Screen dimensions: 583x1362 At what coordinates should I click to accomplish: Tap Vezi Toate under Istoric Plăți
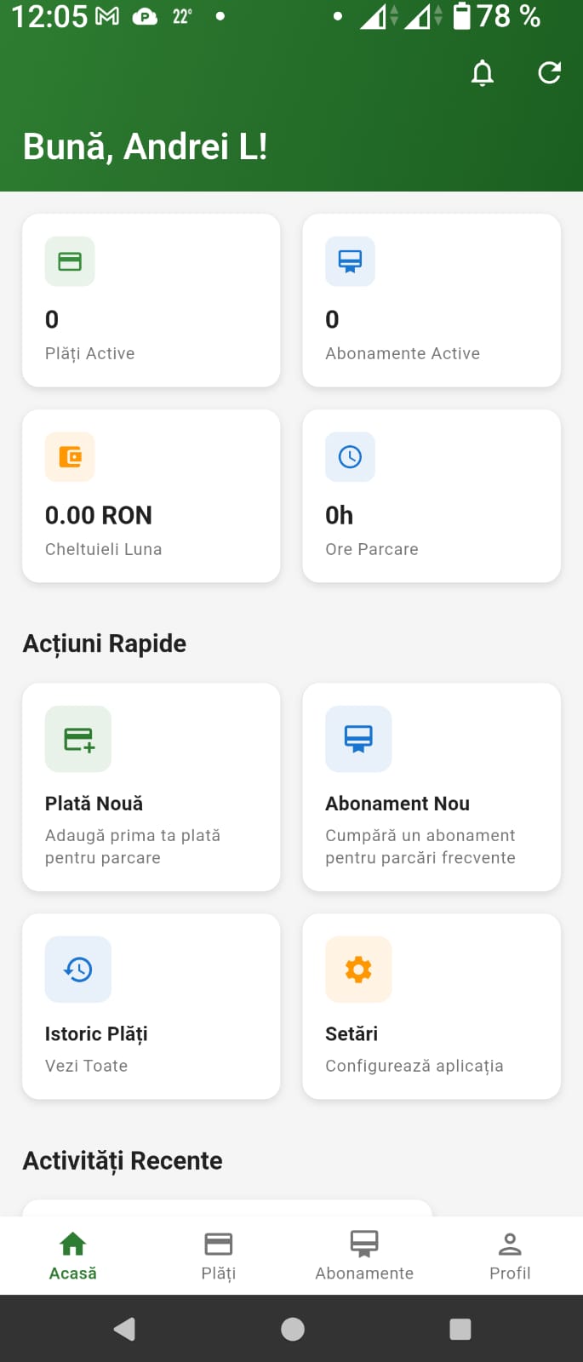[87, 1066]
